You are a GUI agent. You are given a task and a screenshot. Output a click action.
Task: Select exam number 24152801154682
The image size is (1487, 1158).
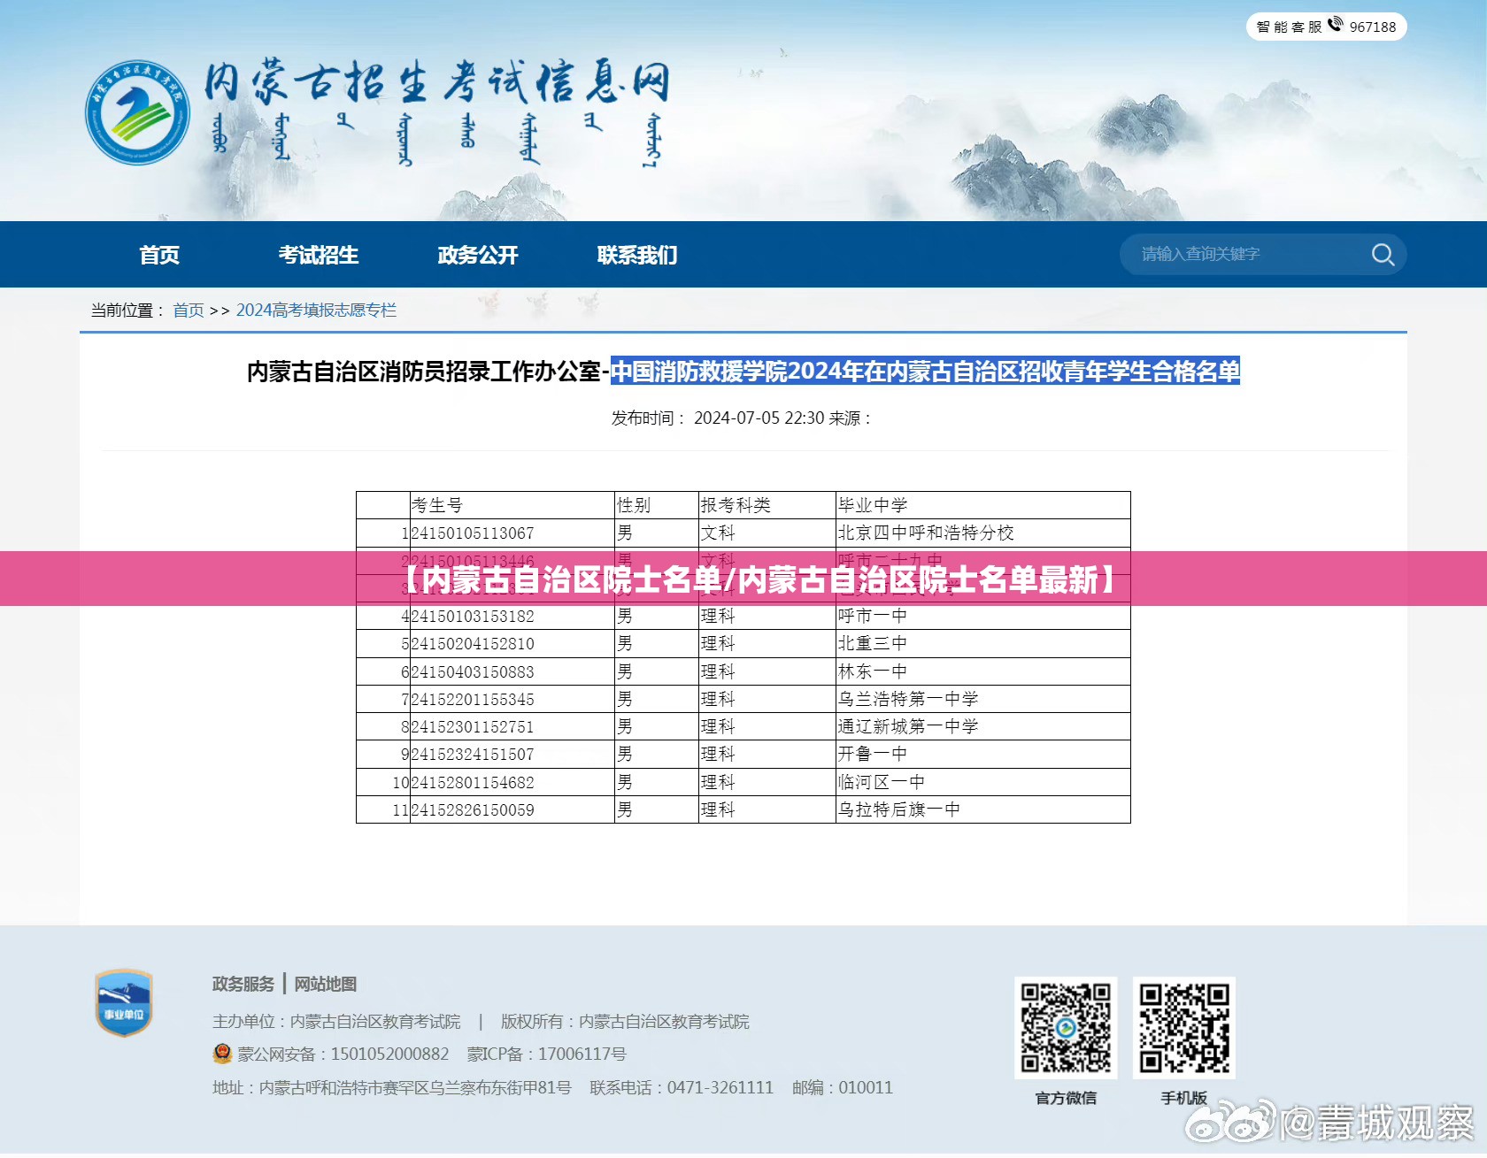(473, 783)
